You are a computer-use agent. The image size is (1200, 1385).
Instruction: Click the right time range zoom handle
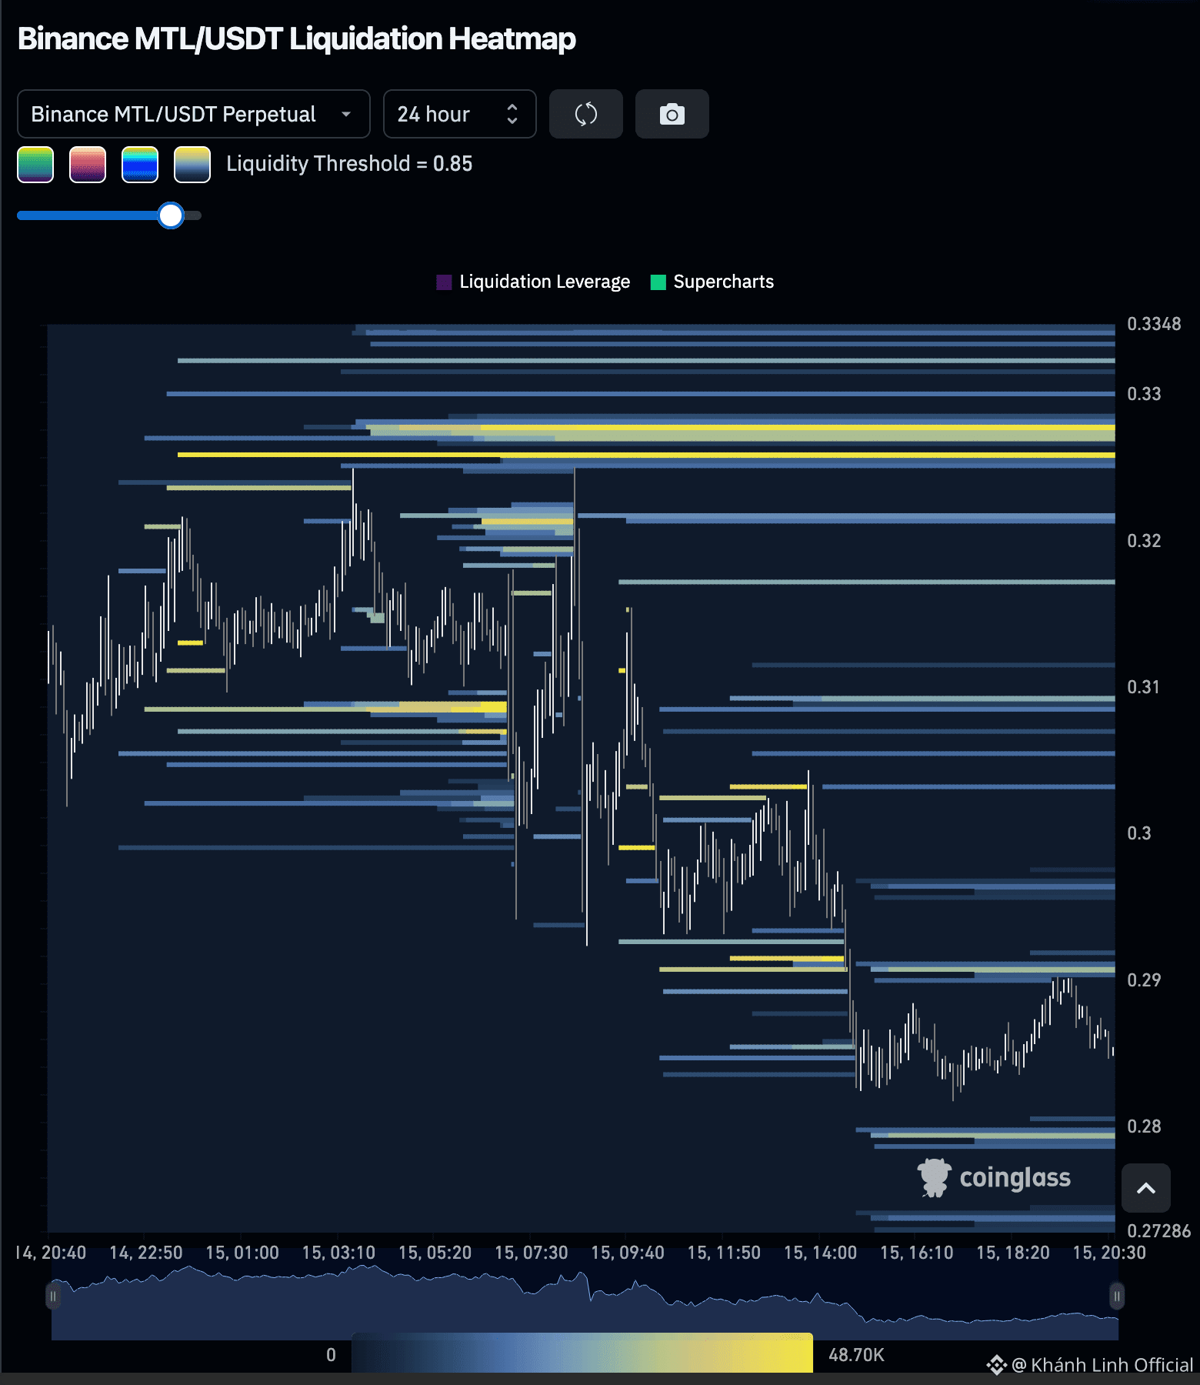tap(1117, 1297)
